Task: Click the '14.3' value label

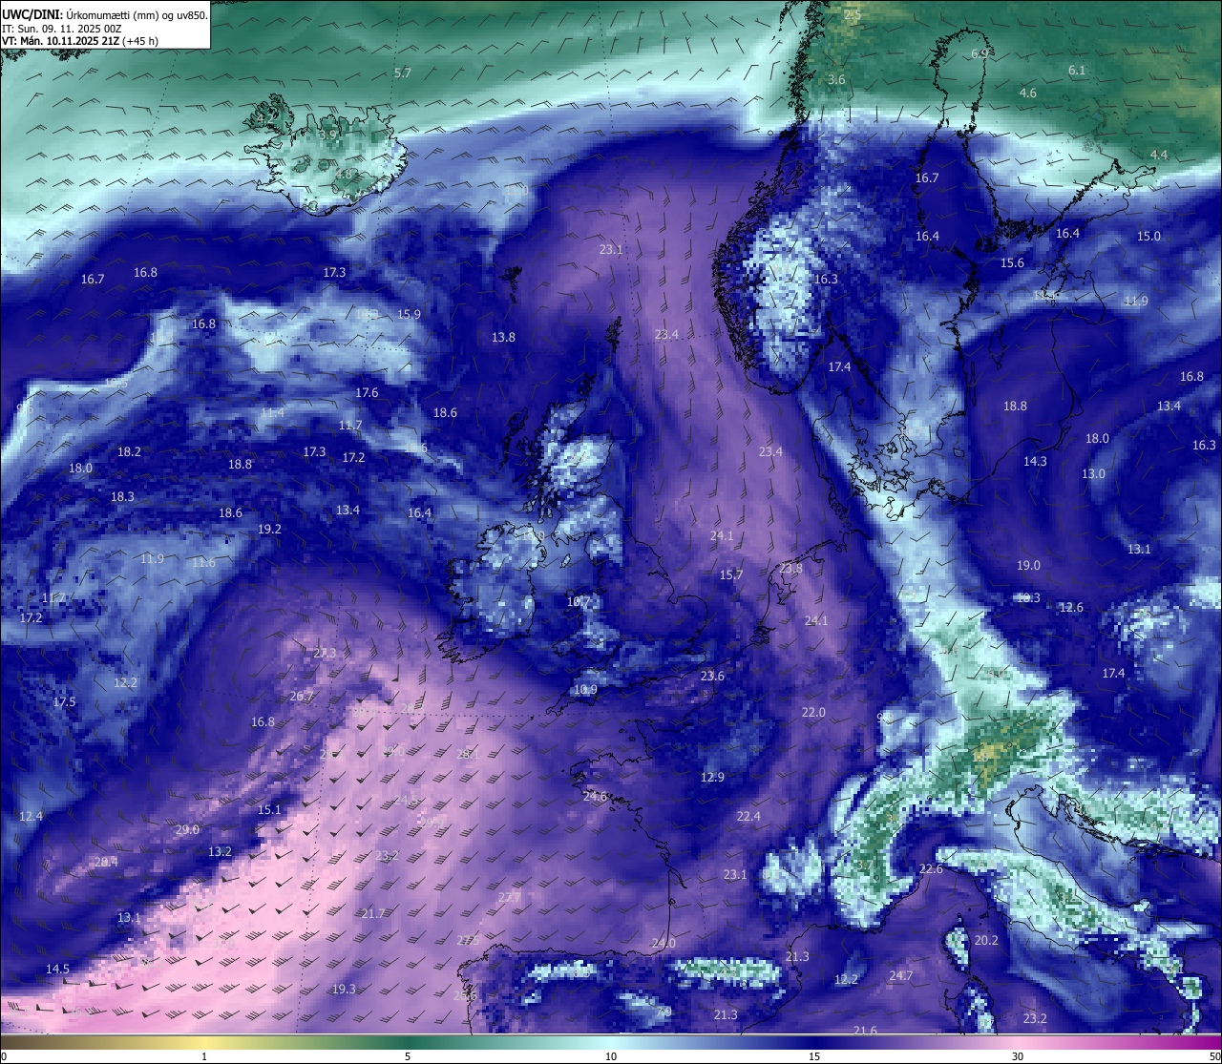Action: click(1035, 461)
